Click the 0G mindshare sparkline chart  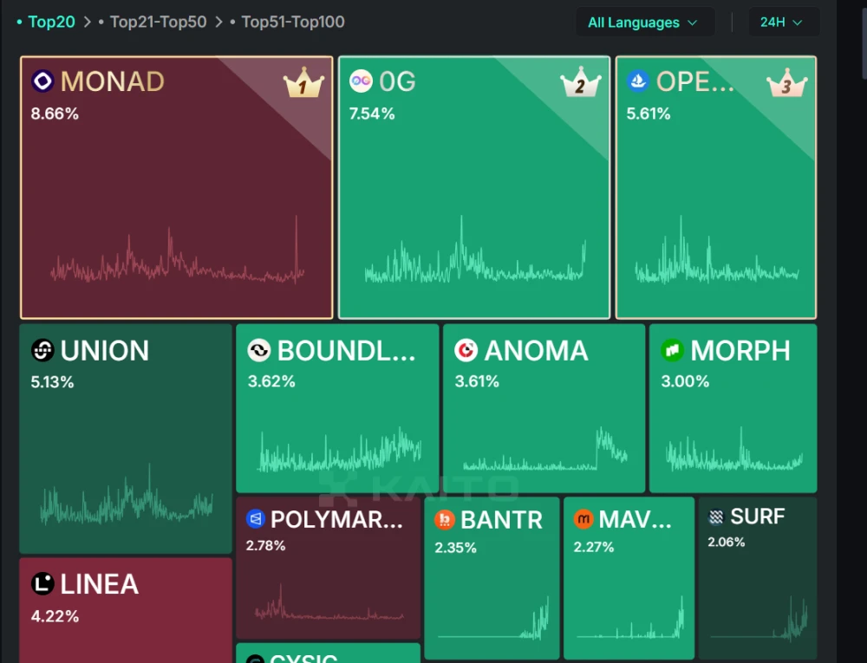click(x=475, y=250)
